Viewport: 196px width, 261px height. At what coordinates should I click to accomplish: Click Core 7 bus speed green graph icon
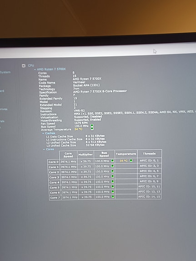(x=113, y=197)
